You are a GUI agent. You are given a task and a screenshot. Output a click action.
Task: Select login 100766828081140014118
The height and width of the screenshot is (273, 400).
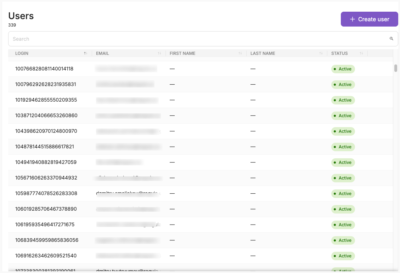[44, 69]
